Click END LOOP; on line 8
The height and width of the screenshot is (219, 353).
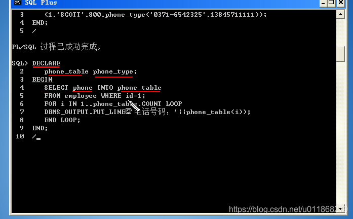(x=62, y=120)
